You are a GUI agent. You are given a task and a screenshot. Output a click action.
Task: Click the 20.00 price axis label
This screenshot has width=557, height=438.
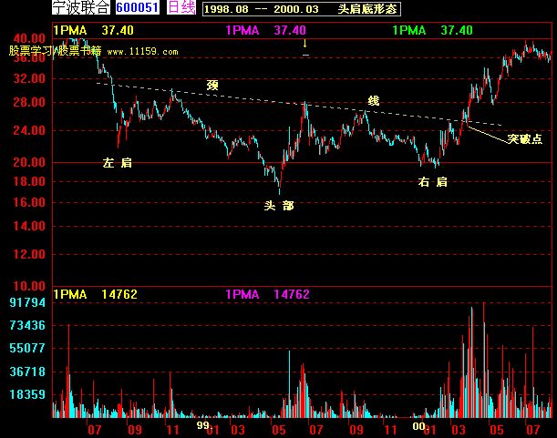point(29,163)
